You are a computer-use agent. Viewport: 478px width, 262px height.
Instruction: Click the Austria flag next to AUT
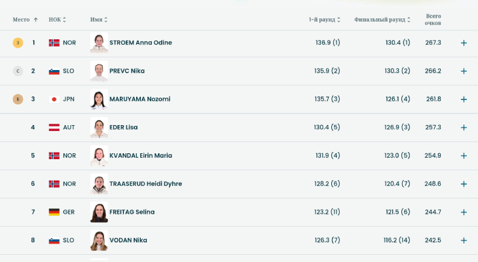point(54,127)
